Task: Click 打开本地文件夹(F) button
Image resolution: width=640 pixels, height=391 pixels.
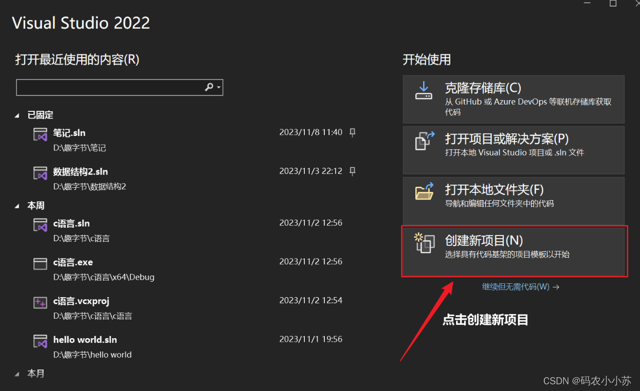Action: pos(514,201)
